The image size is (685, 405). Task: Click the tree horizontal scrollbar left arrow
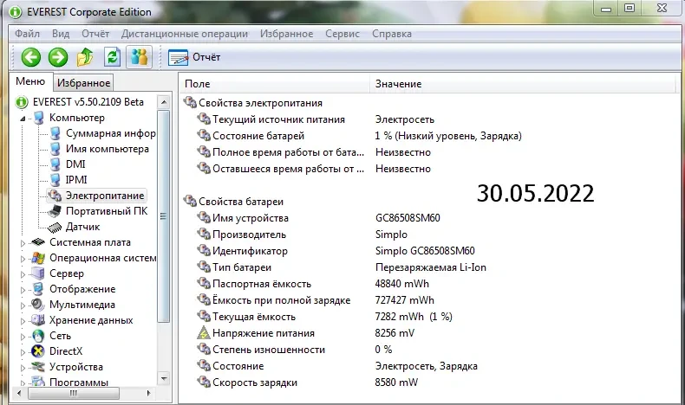pos(19,393)
